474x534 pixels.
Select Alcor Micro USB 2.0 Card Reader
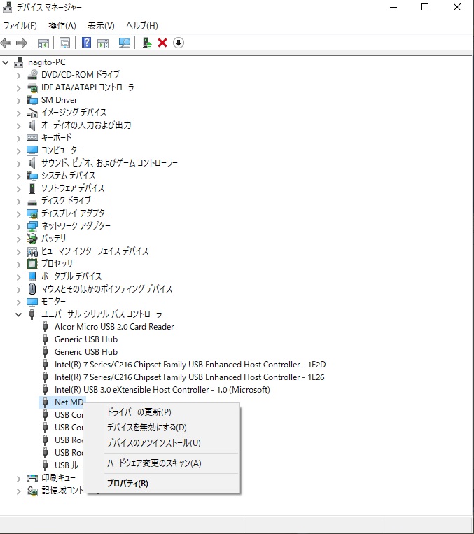(114, 327)
